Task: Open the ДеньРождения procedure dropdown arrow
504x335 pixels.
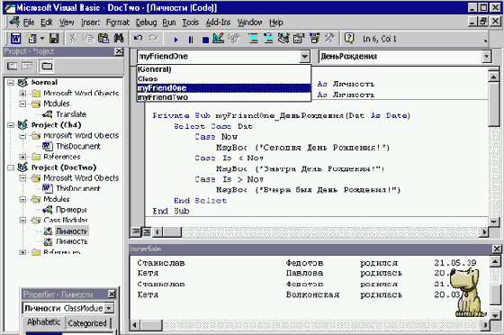Action: [x=487, y=57]
